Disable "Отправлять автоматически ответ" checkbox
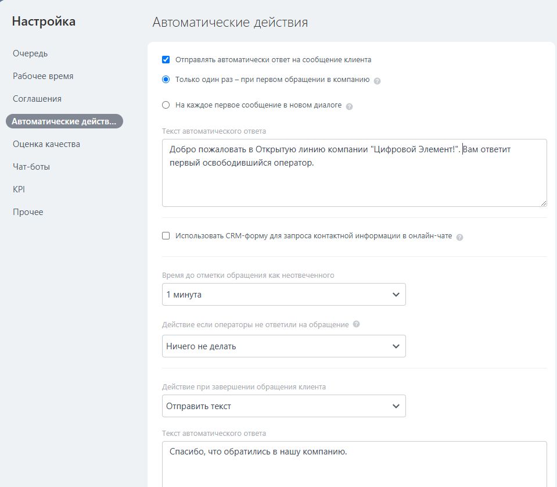Screen dimensions: 557x487 (166, 59)
